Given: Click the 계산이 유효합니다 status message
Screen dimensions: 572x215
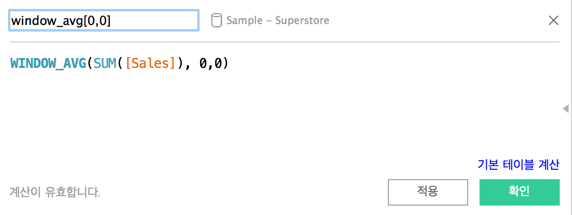Looking at the screenshot, I should tap(55, 192).
